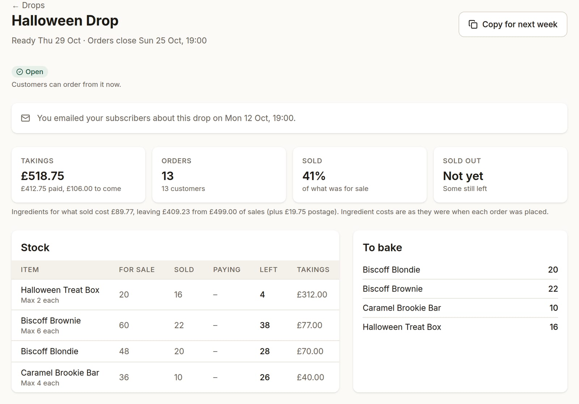Select the Takings £518.75 value
The height and width of the screenshot is (404, 579).
coord(42,176)
